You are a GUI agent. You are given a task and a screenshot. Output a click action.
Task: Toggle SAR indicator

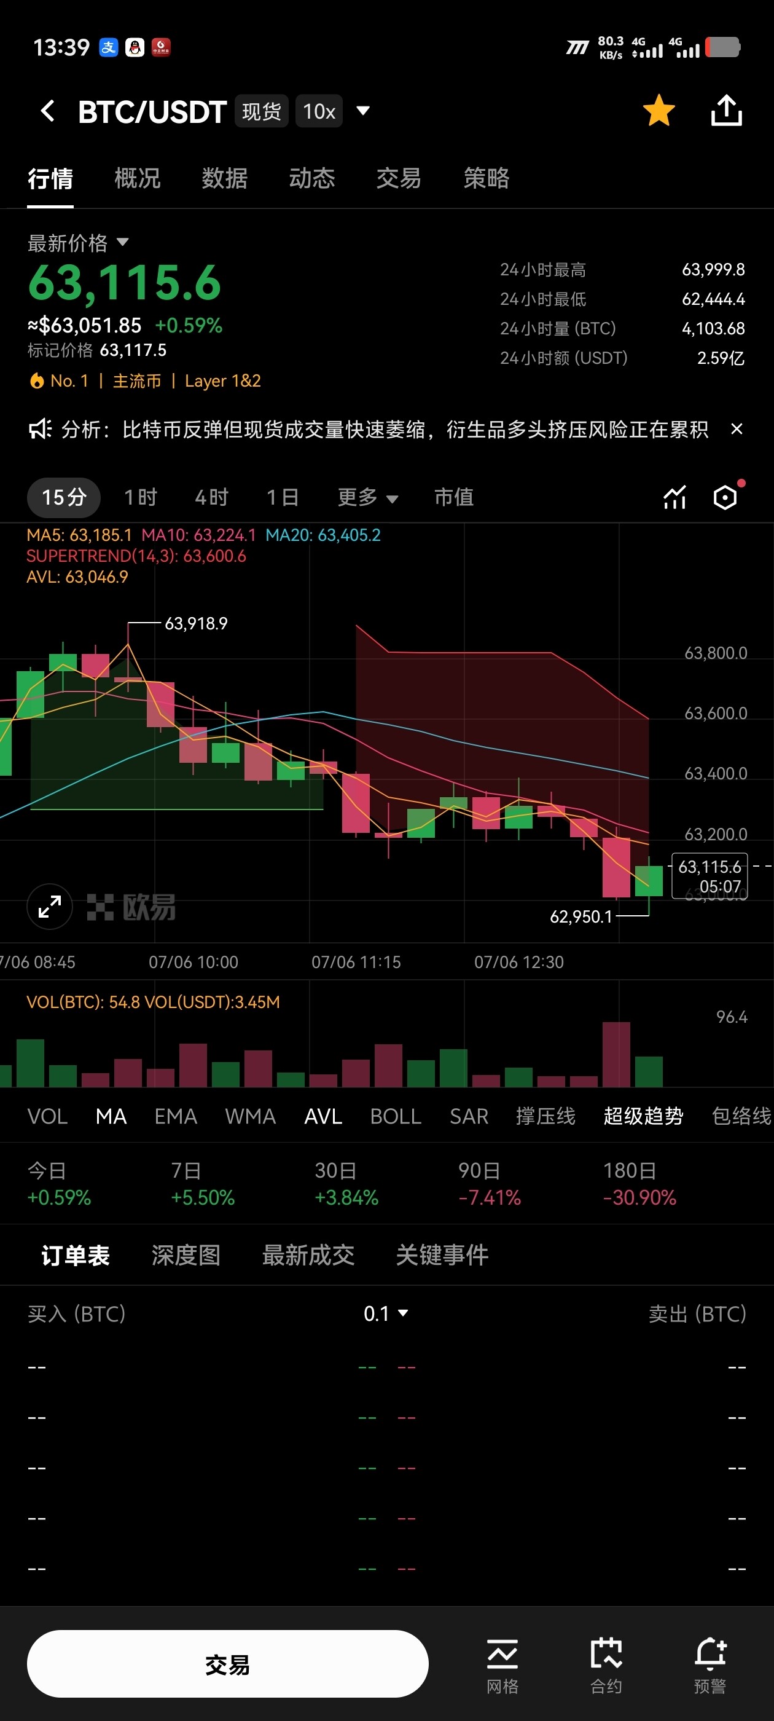(x=469, y=1116)
